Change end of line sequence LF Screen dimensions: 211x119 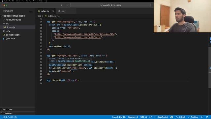pos(150,117)
